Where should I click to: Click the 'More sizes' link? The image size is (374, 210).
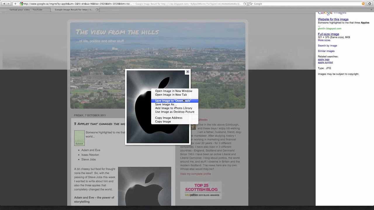(324, 40)
